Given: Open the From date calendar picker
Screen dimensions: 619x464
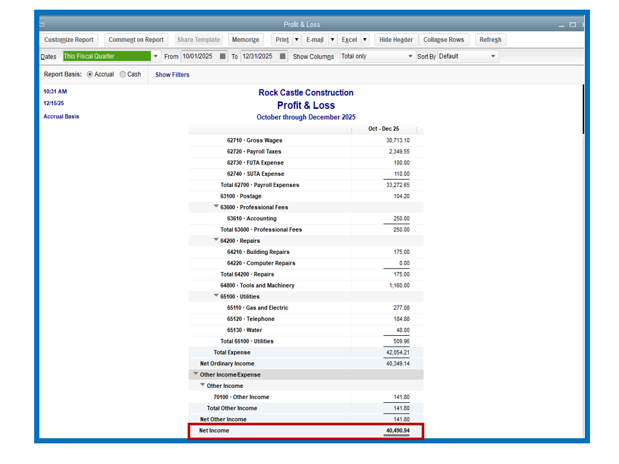Looking at the screenshot, I should [222, 57].
